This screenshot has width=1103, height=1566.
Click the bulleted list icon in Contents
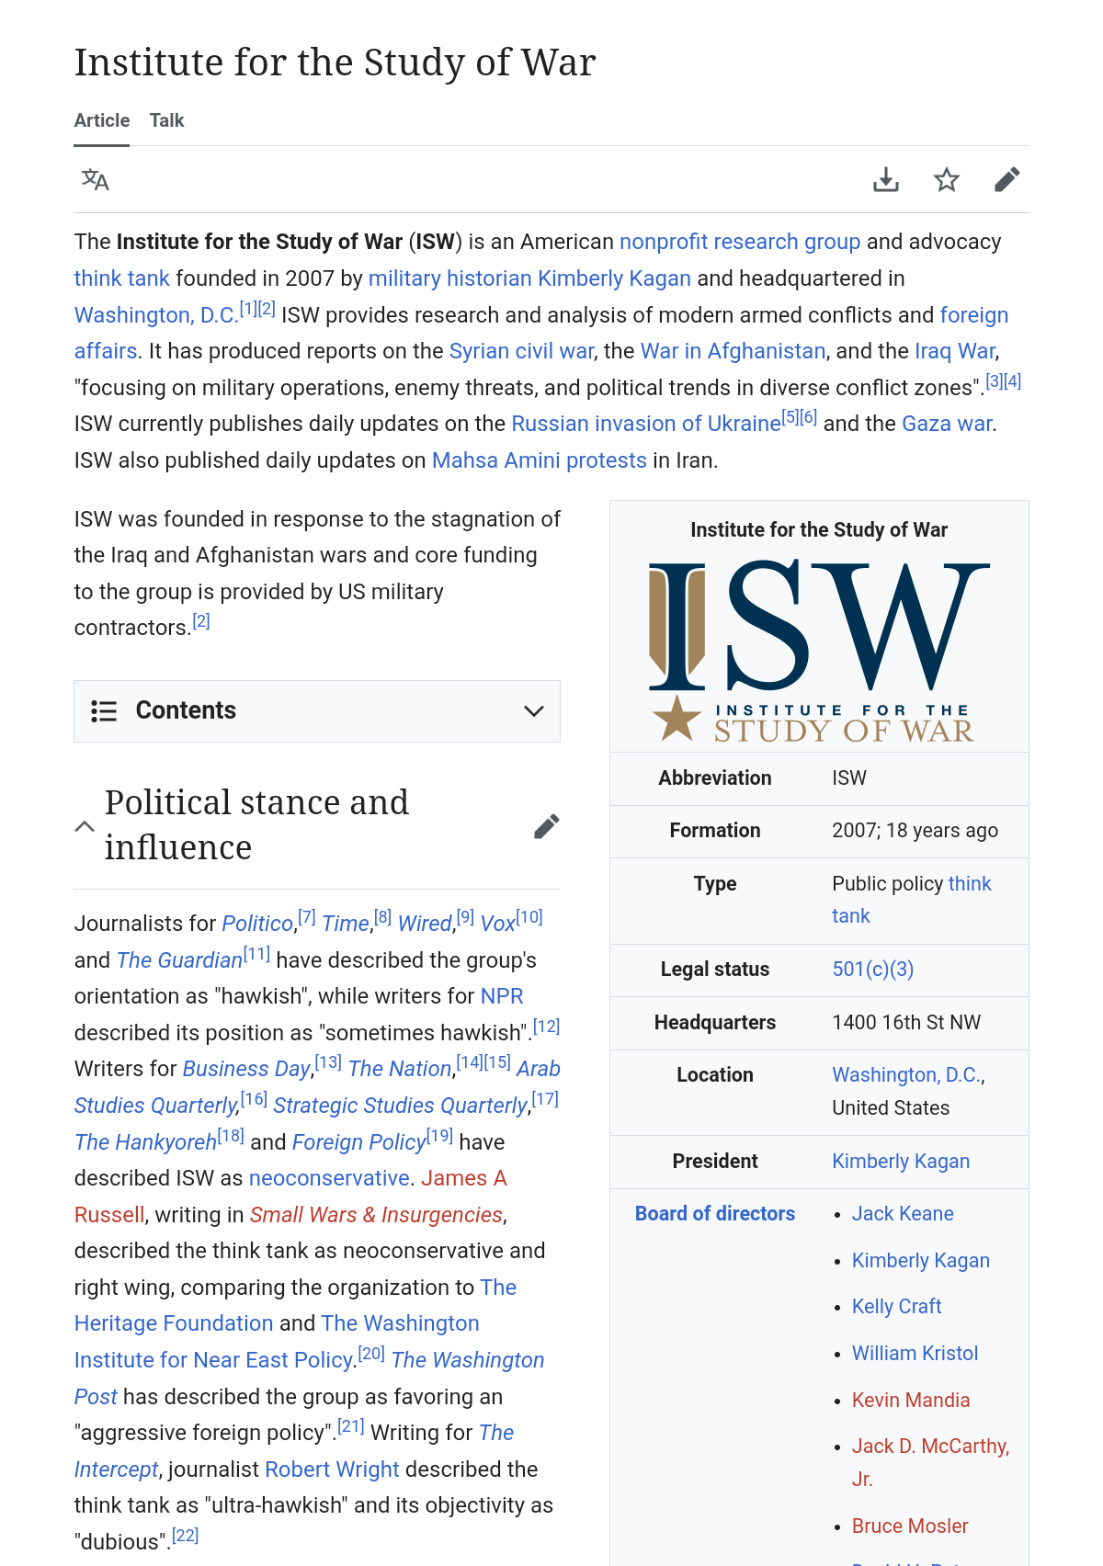point(104,711)
